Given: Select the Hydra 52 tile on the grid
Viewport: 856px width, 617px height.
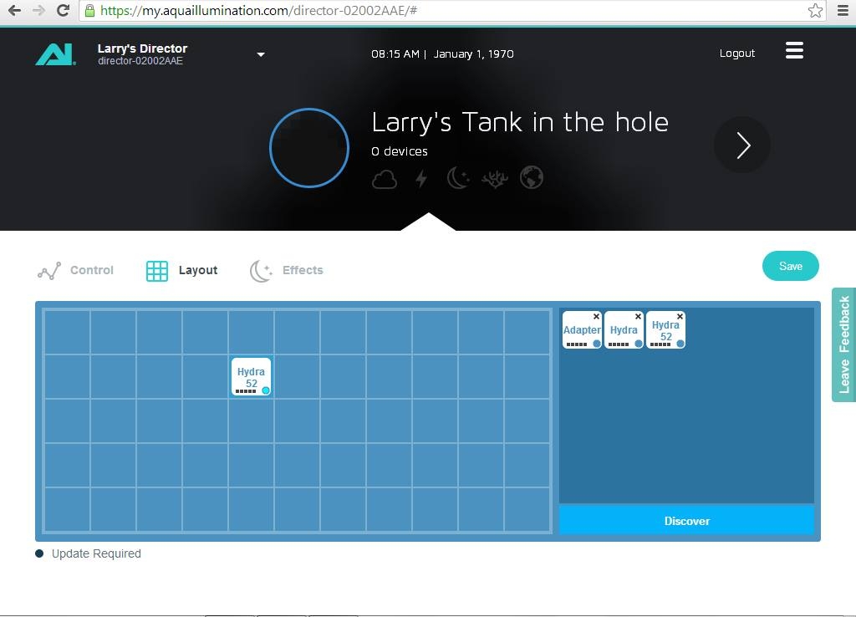Looking at the screenshot, I should (x=251, y=377).
